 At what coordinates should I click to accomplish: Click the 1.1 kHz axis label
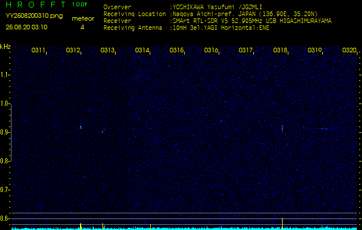point(5,75)
